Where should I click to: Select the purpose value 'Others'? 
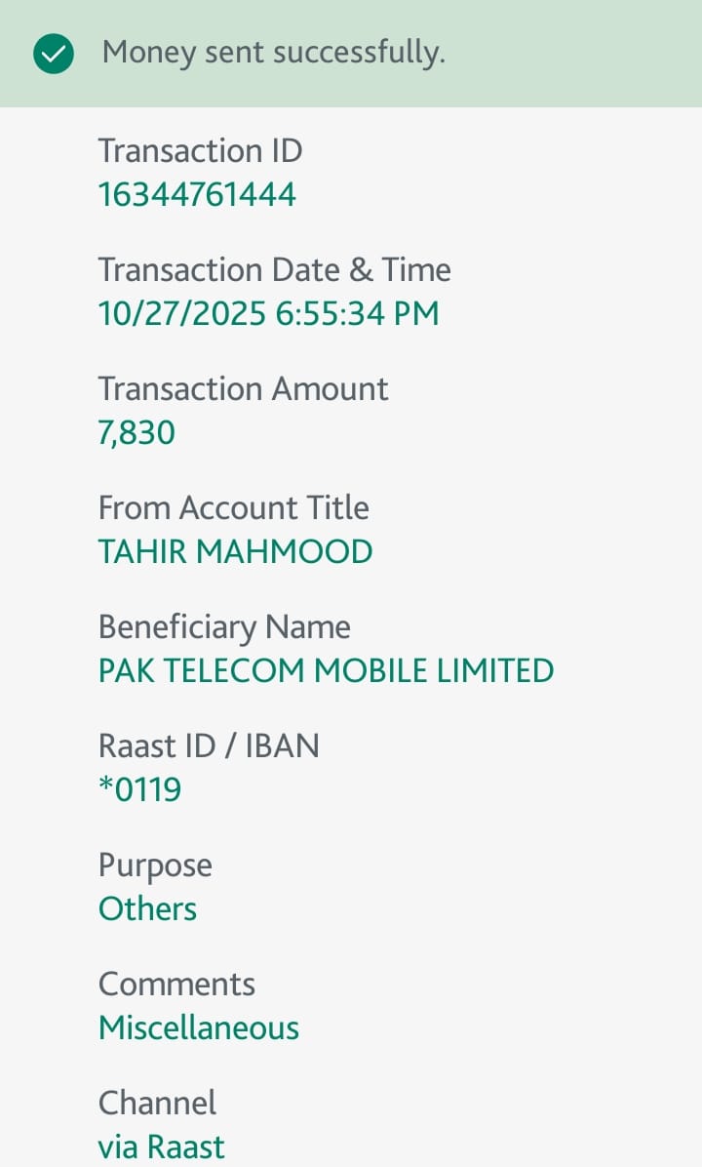147,909
